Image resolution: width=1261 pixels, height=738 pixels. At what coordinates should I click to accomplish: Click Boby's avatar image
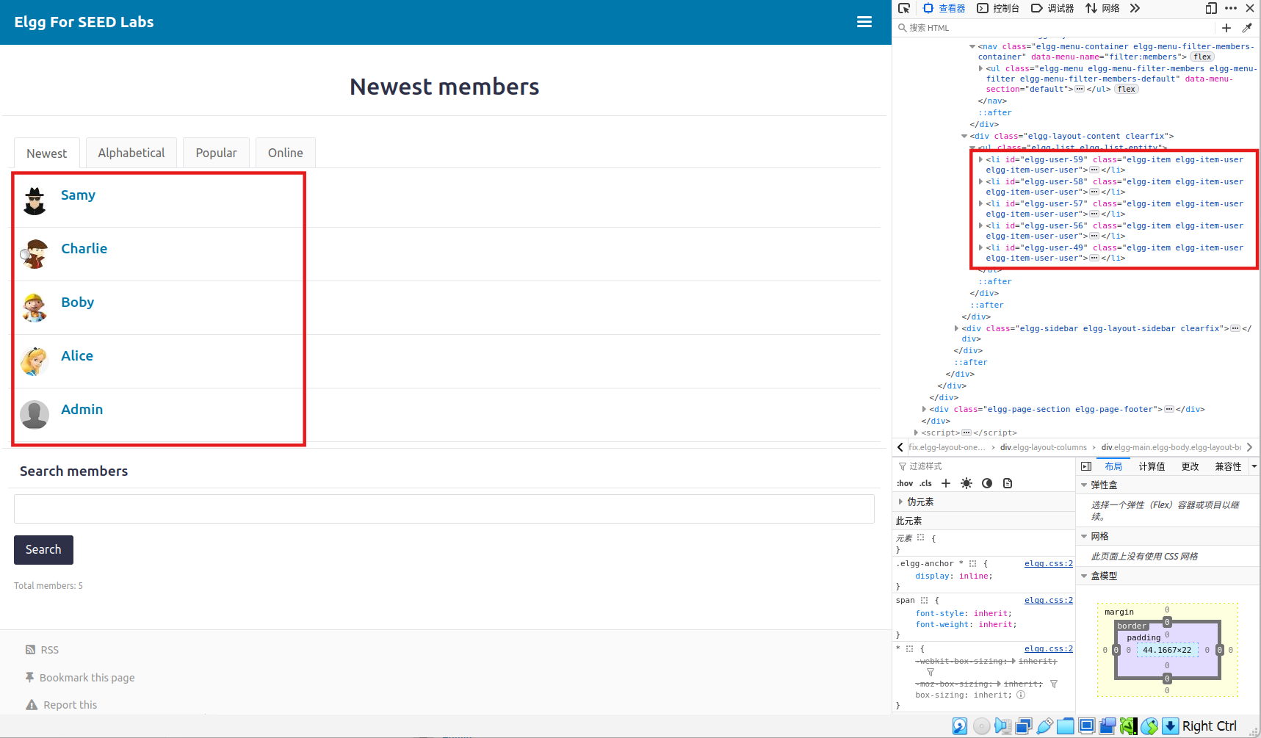[x=35, y=308]
